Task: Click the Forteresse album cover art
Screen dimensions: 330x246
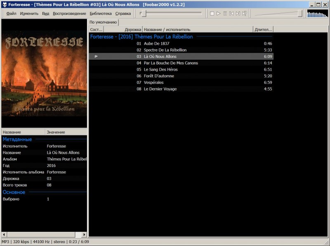Action: pos(44,74)
